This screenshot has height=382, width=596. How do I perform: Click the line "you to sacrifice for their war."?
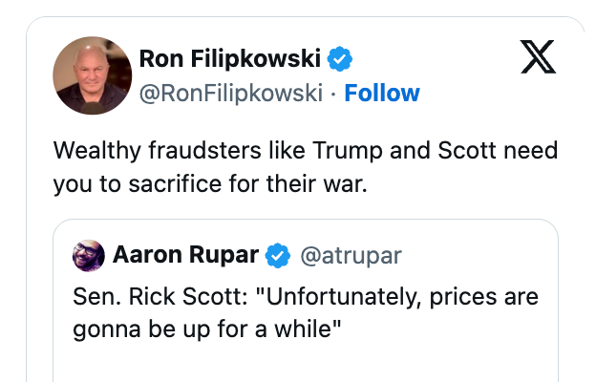[210, 184]
